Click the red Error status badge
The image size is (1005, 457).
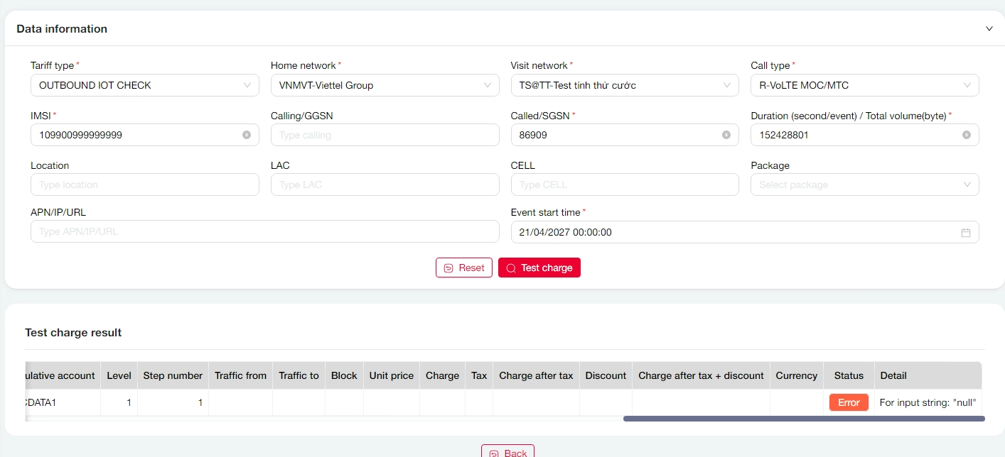point(849,402)
